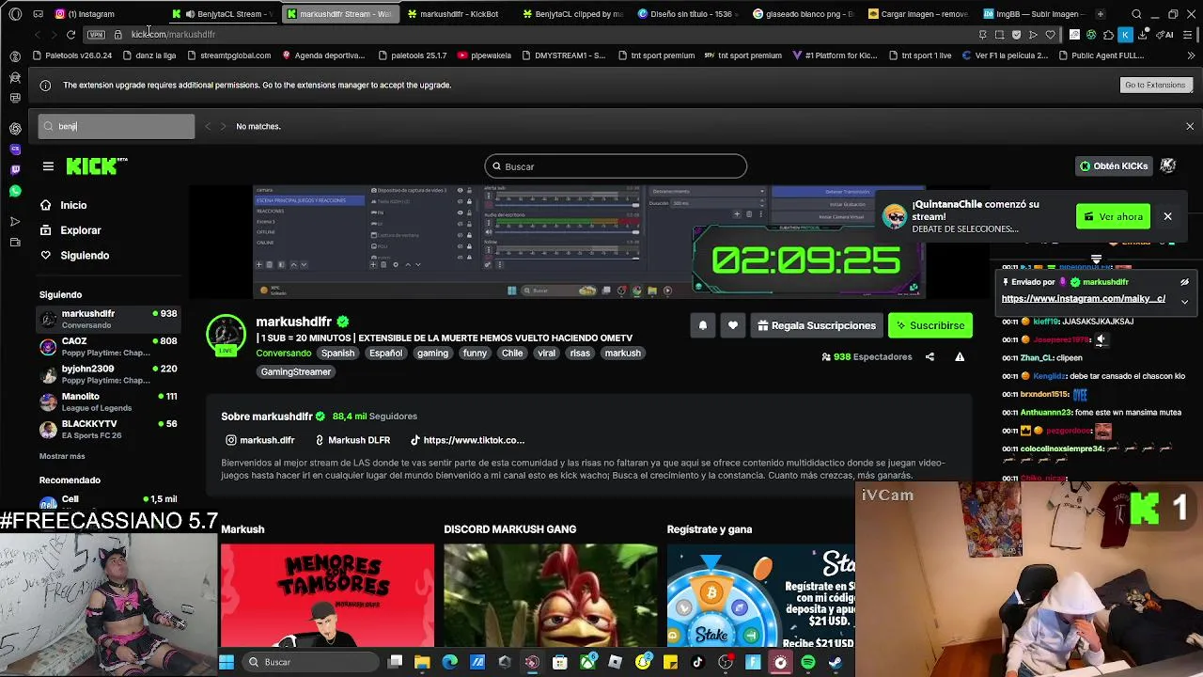Open Markush DLFR Threads link
The height and width of the screenshot is (677, 1203).
tap(352, 440)
